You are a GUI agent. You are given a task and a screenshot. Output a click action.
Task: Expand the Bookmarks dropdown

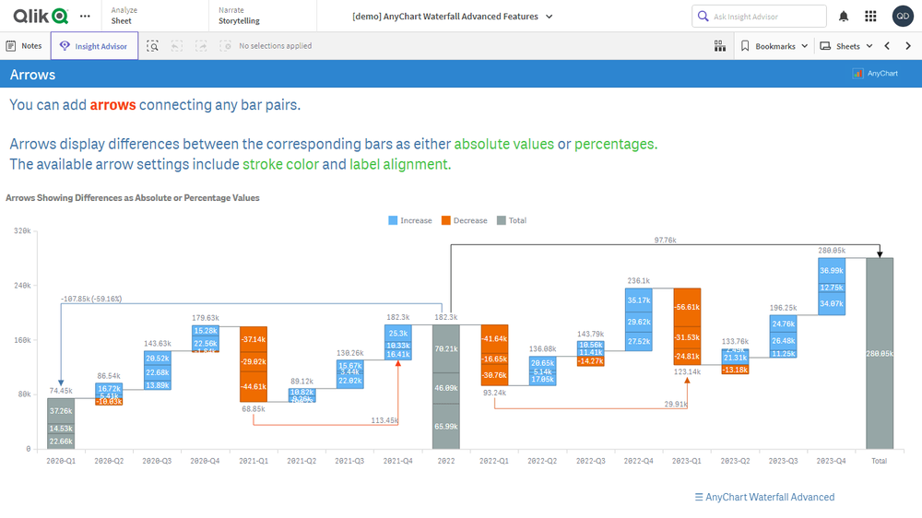point(774,46)
